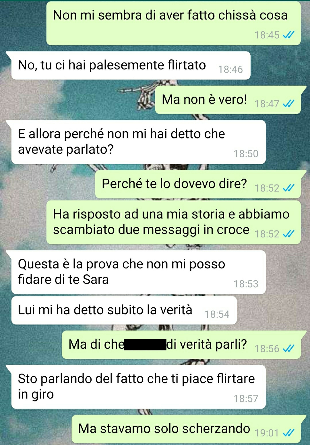Tap the read checkmarks on the 18:45 message
This screenshot has width=310, height=445.
point(288,35)
